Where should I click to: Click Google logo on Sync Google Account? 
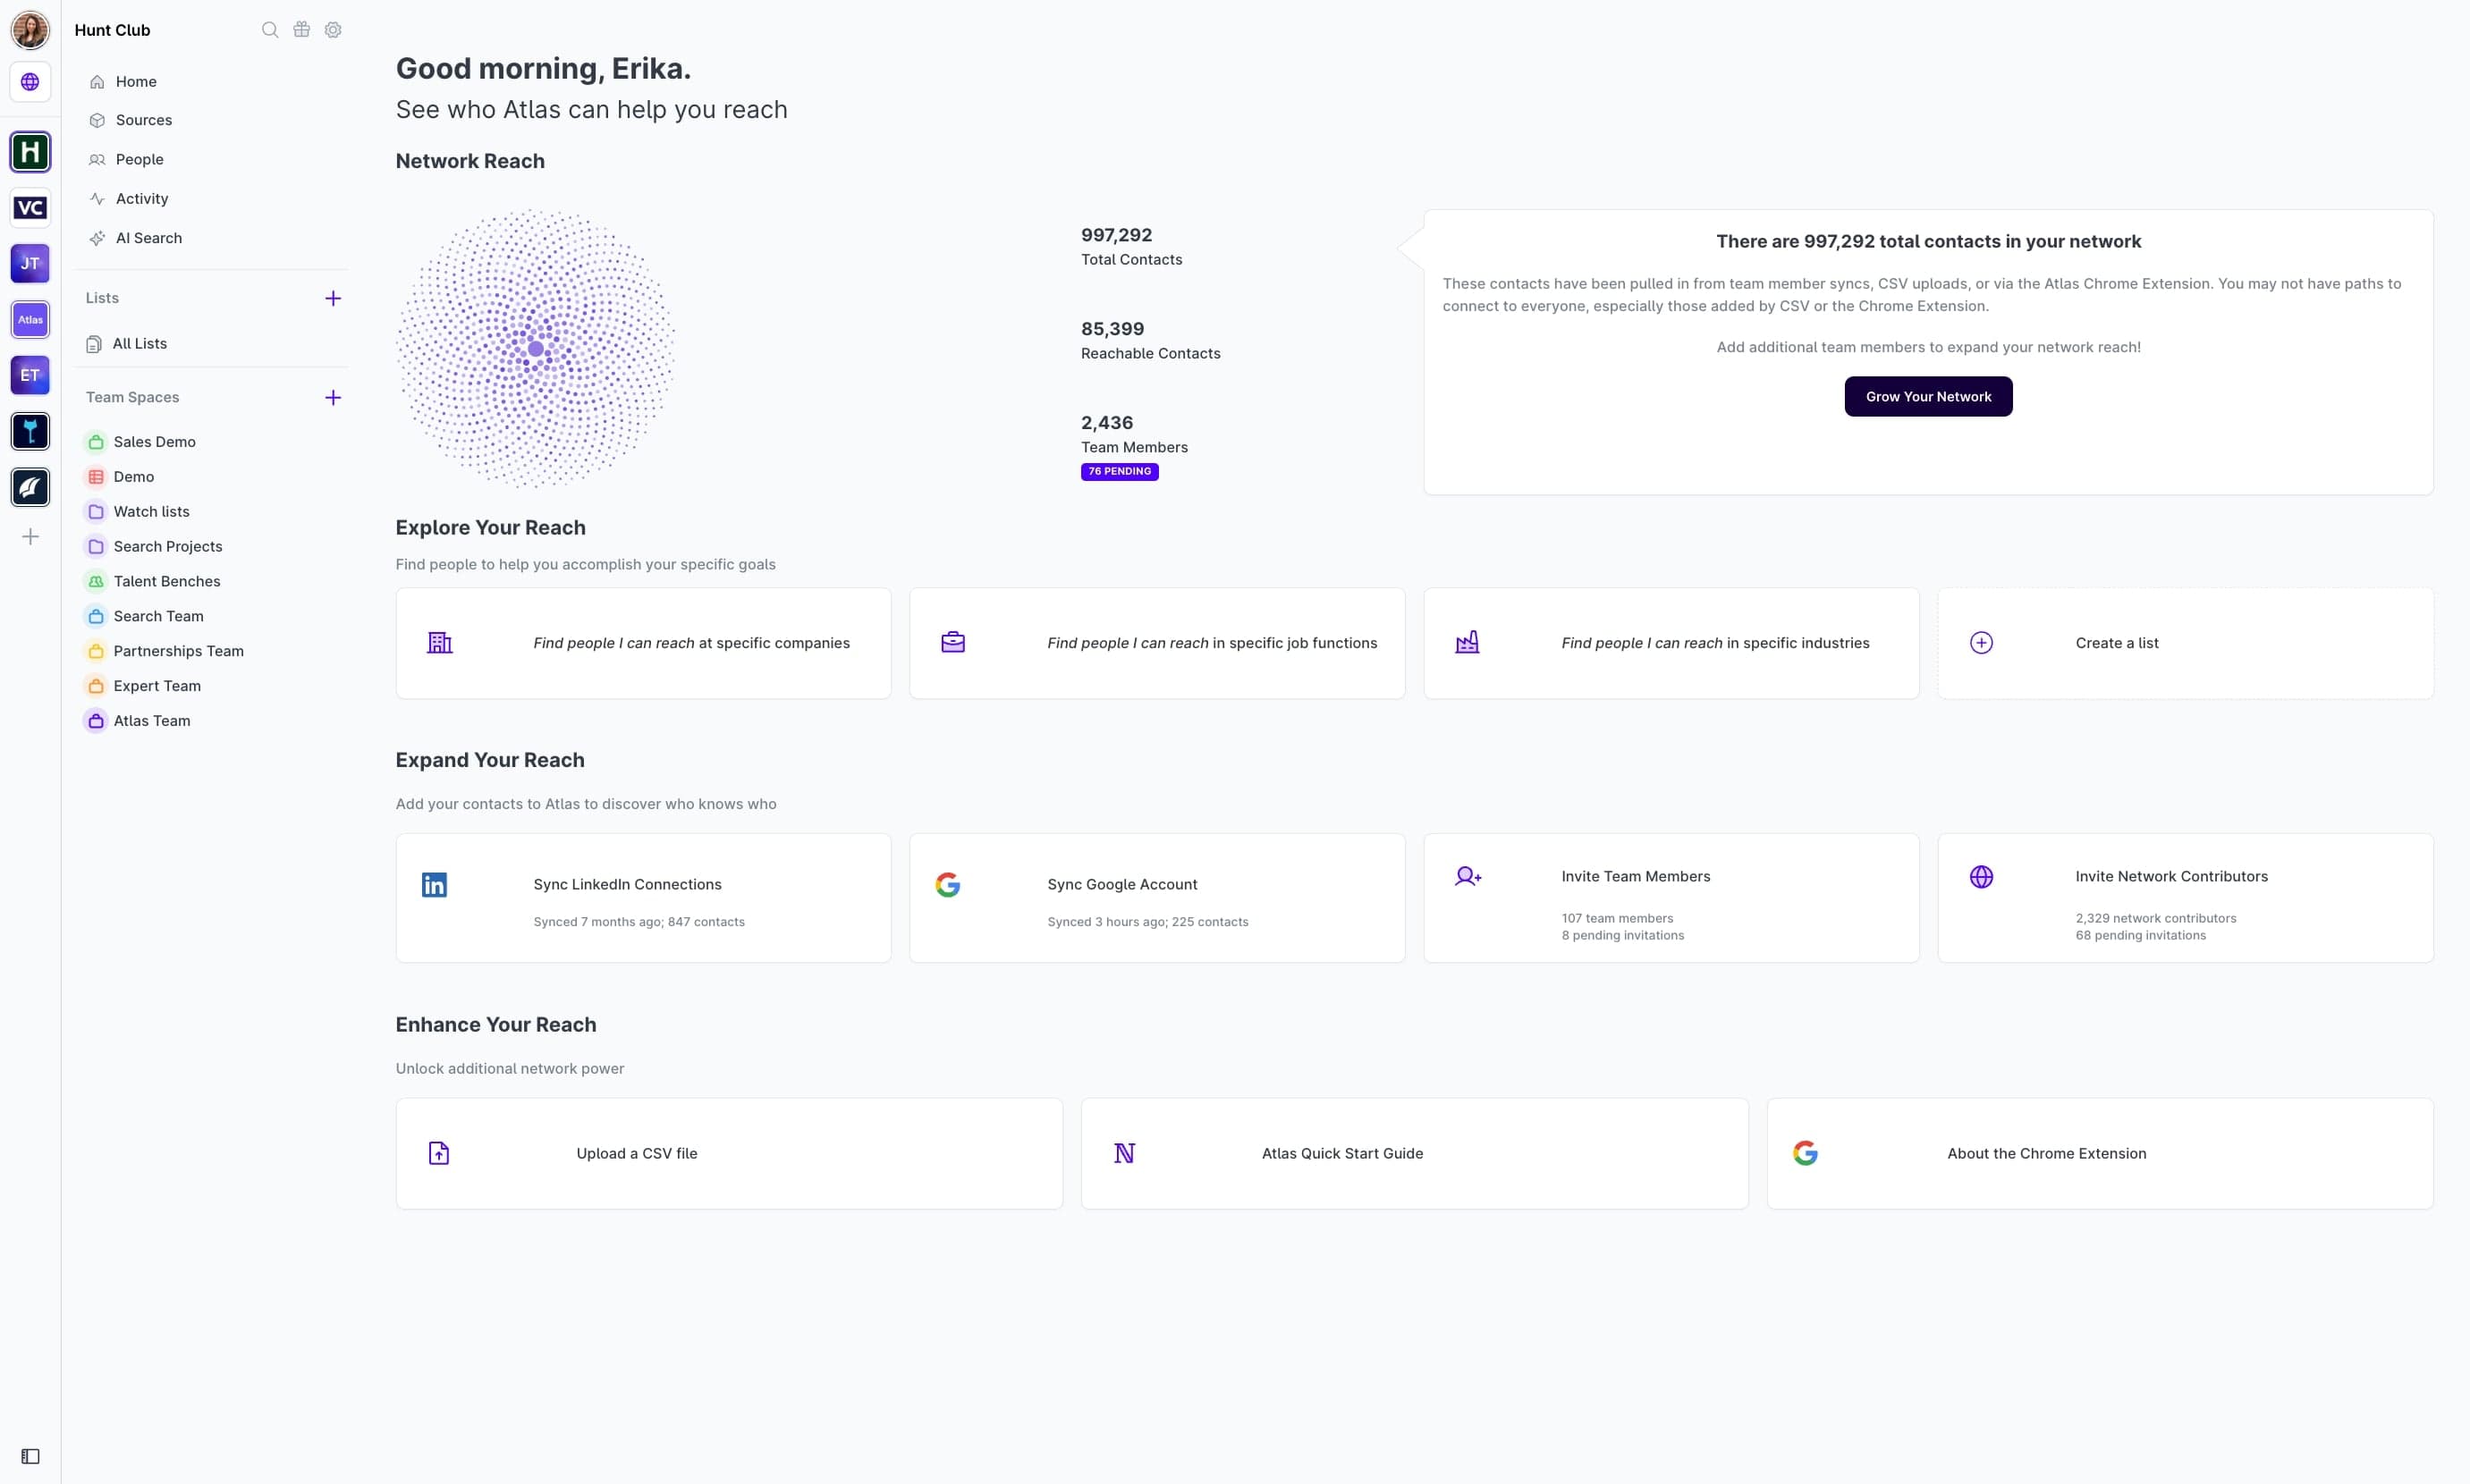point(947,885)
